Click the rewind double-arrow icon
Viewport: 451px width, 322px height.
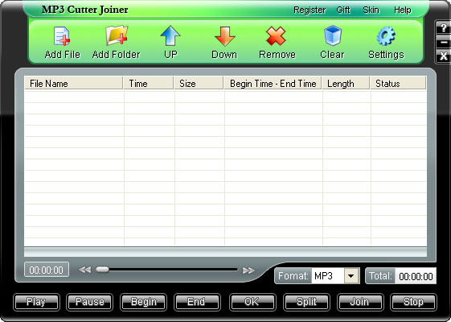pos(84,270)
